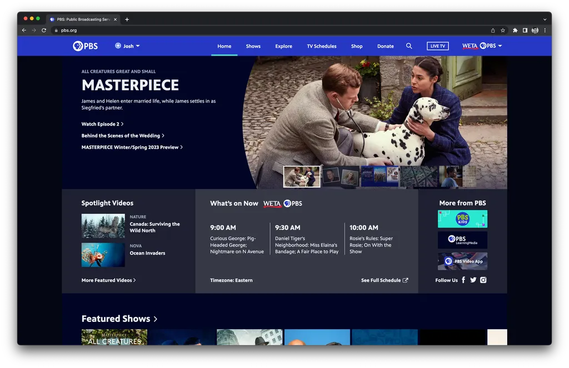Open the search magnifier icon
Viewport: 569px width, 368px height.
[409, 46]
